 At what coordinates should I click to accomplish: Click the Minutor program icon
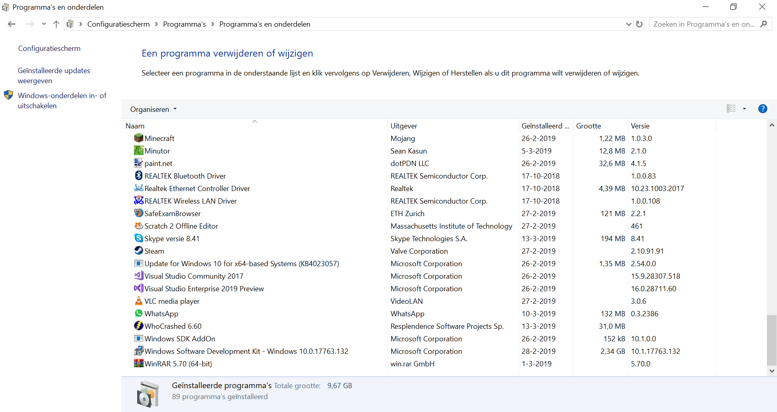139,151
